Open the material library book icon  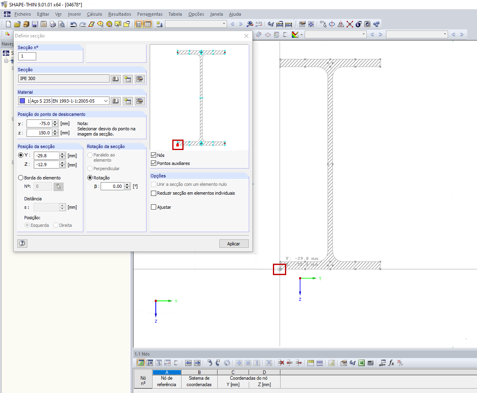coord(115,101)
